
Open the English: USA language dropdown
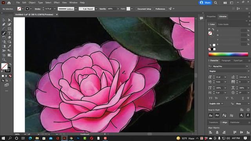[x=216, y=103]
